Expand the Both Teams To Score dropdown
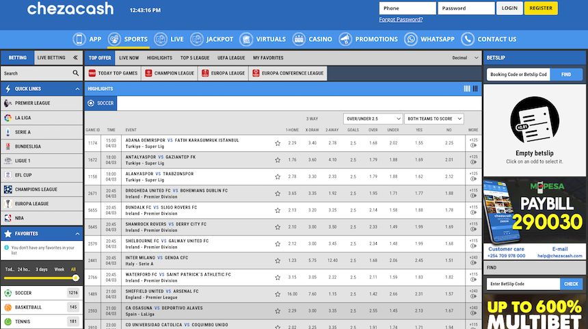 434,118
